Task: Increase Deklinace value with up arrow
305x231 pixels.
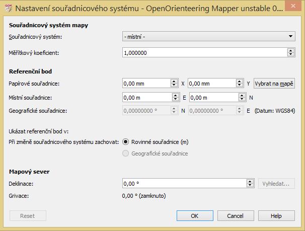Action: [250, 181]
